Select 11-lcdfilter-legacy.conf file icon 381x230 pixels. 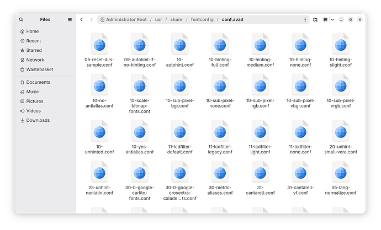pyautogui.click(x=220, y=131)
